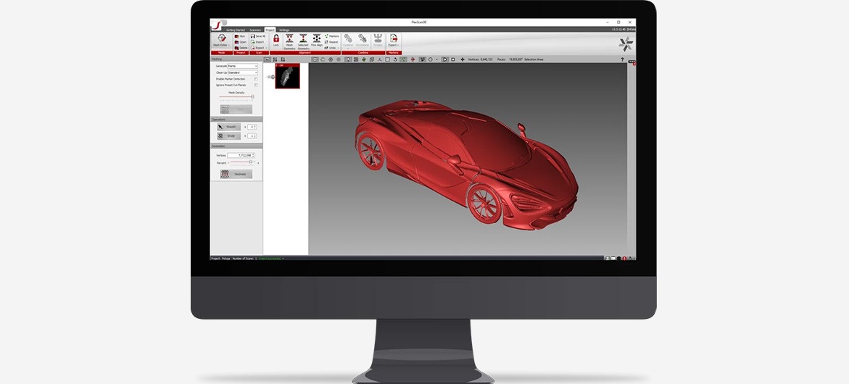This screenshot has width=849, height=384.
Task: Run the Fine Align tool
Action: coord(317,40)
